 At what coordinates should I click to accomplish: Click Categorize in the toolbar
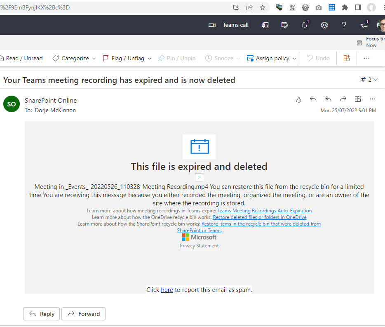click(71, 58)
